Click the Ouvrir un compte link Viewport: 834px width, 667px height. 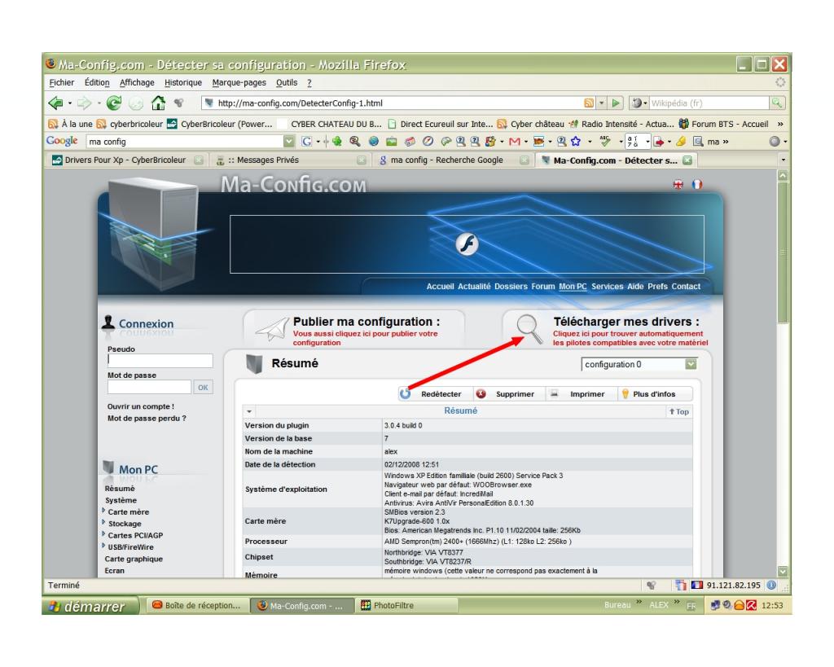pos(140,406)
